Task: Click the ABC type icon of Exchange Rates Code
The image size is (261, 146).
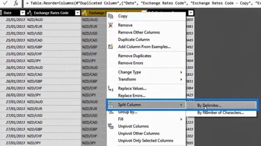Action: click(29, 13)
